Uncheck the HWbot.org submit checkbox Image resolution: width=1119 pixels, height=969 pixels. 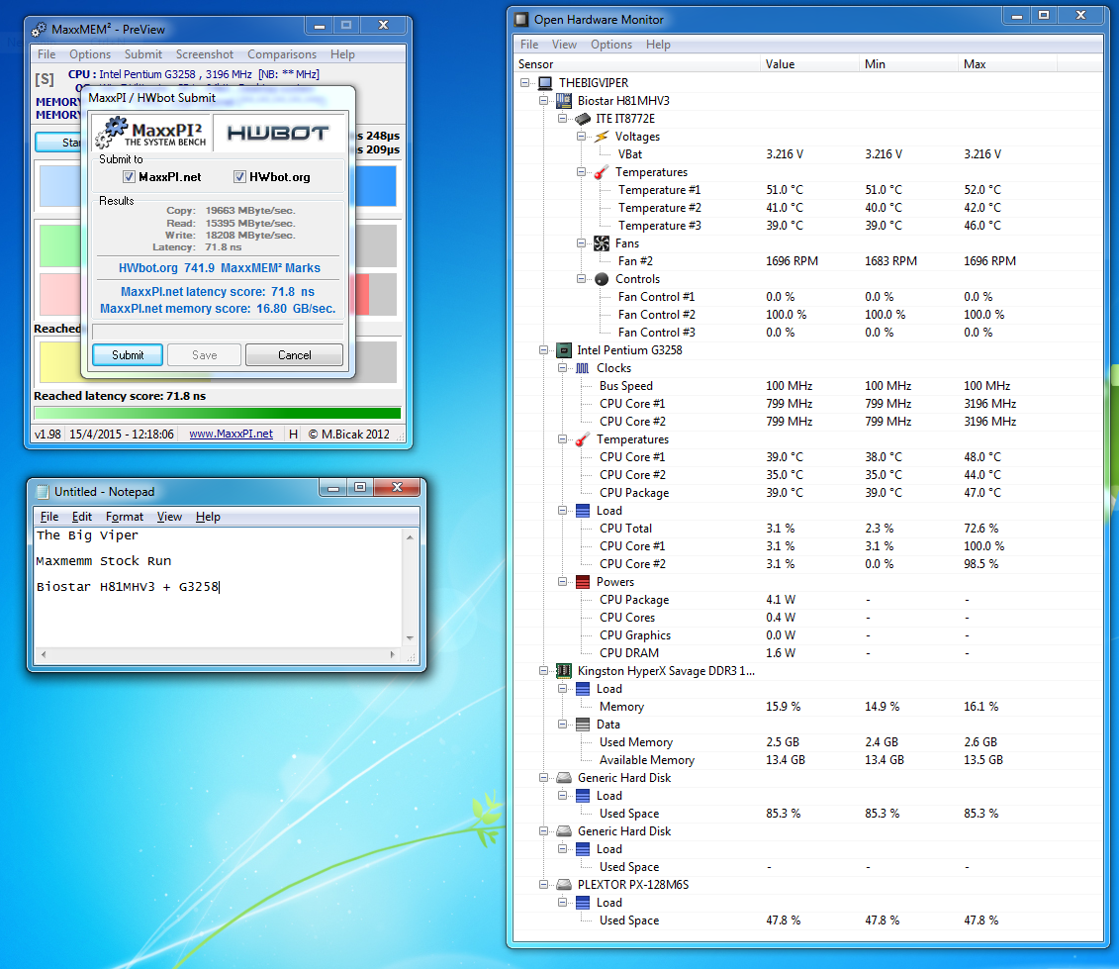pyautogui.click(x=239, y=177)
